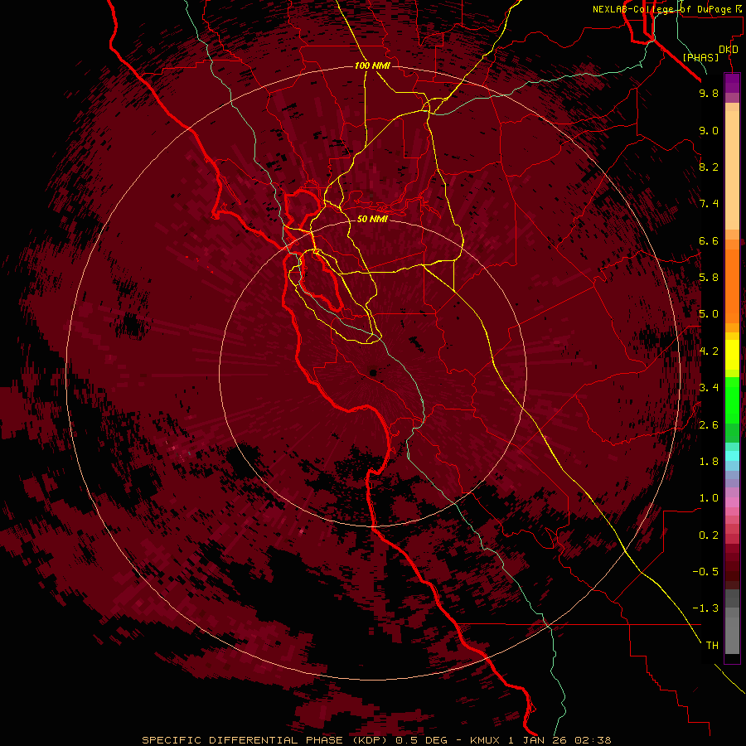Screen dimensions: 746x746
Task: Click the DKD product code label
Action: click(x=729, y=50)
